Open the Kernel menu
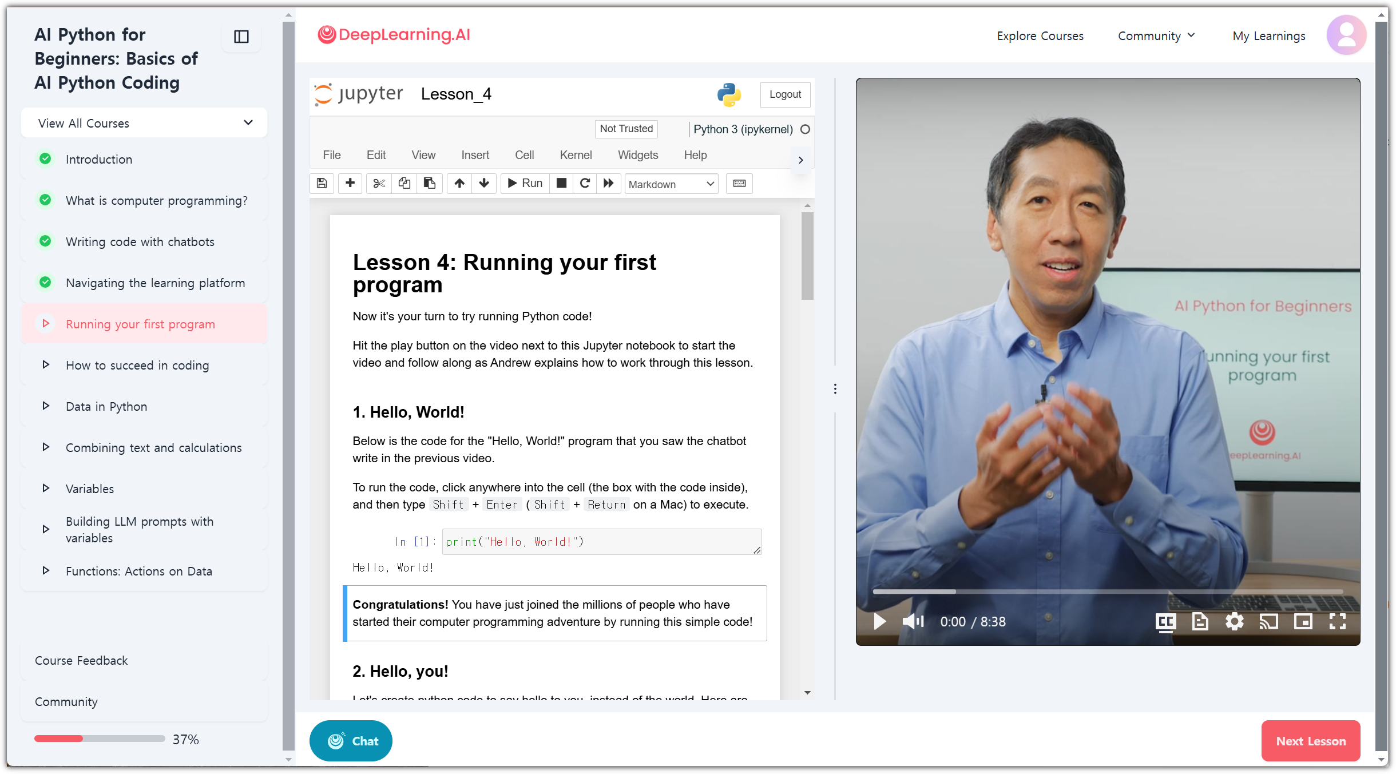The height and width of the screenshot is (774, 1396). 576,155
